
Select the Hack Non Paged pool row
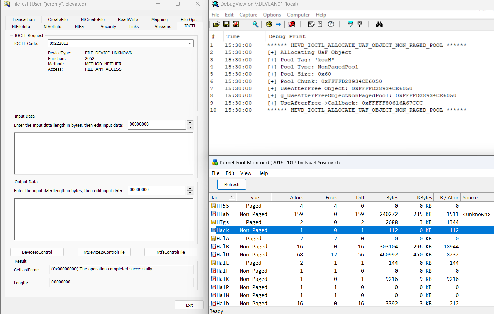[351, 230]
